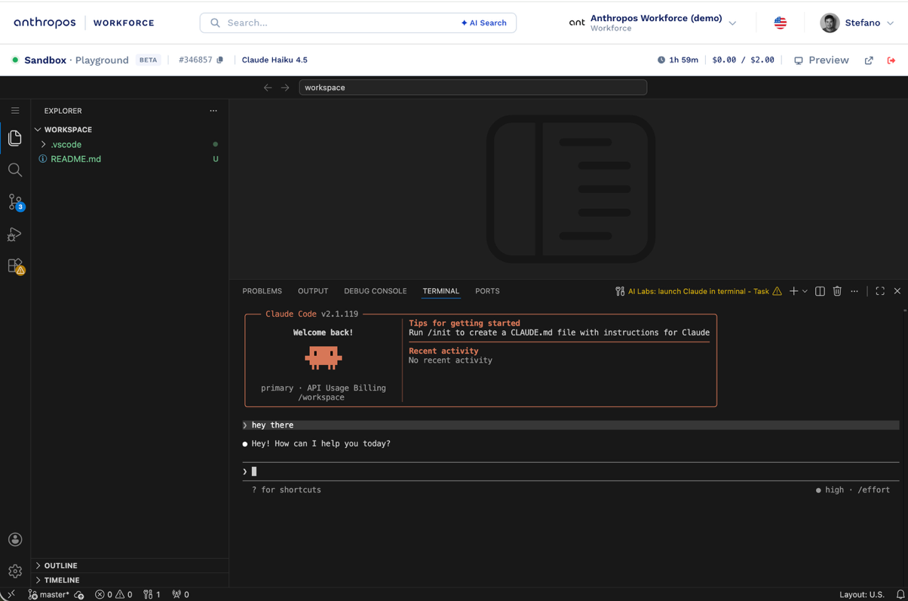Click Claude Haiku 4.5 model label

point(275,60)
